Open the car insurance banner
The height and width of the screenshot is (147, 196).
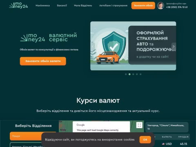133,46
